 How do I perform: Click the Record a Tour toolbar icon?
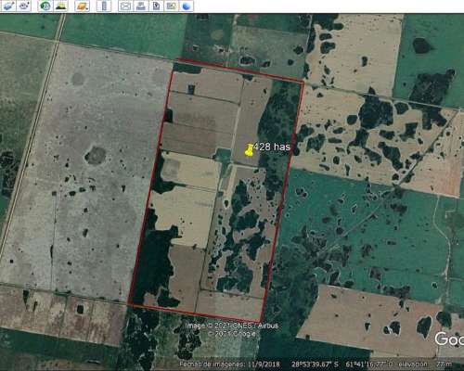(x=24, y=6)
